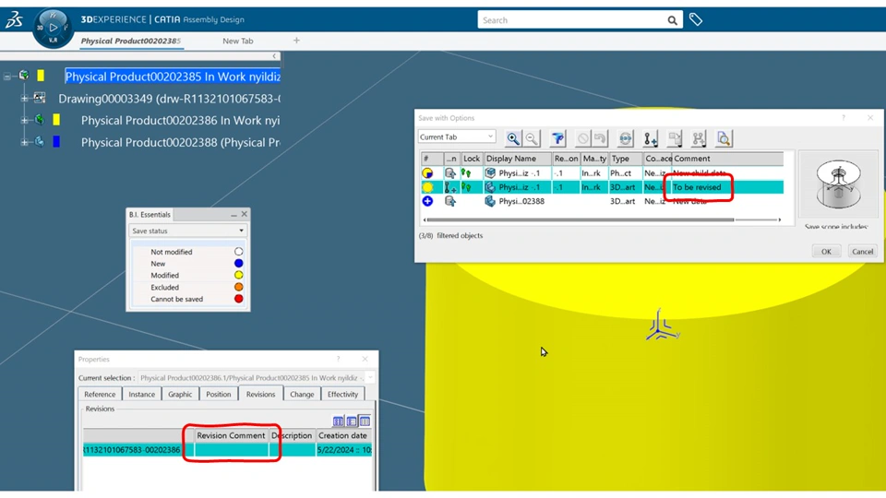886x498 pixels.
Task: Click the Dassault Systèmes 3DS logo
Action: 14,19
